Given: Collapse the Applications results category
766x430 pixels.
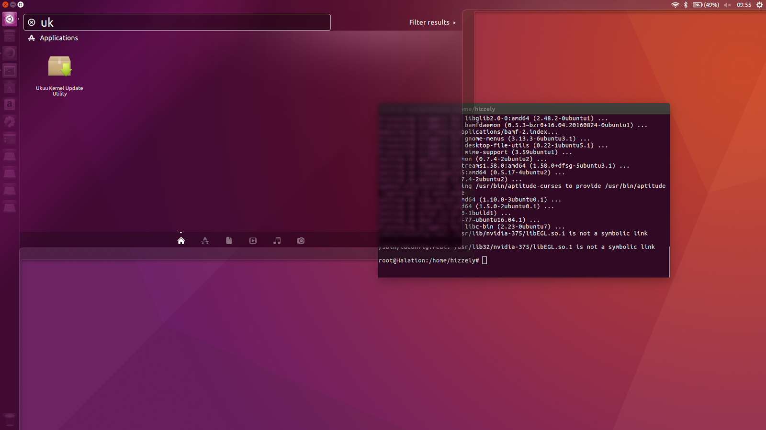Looking at the screenshot, I should tap(53, 38).
